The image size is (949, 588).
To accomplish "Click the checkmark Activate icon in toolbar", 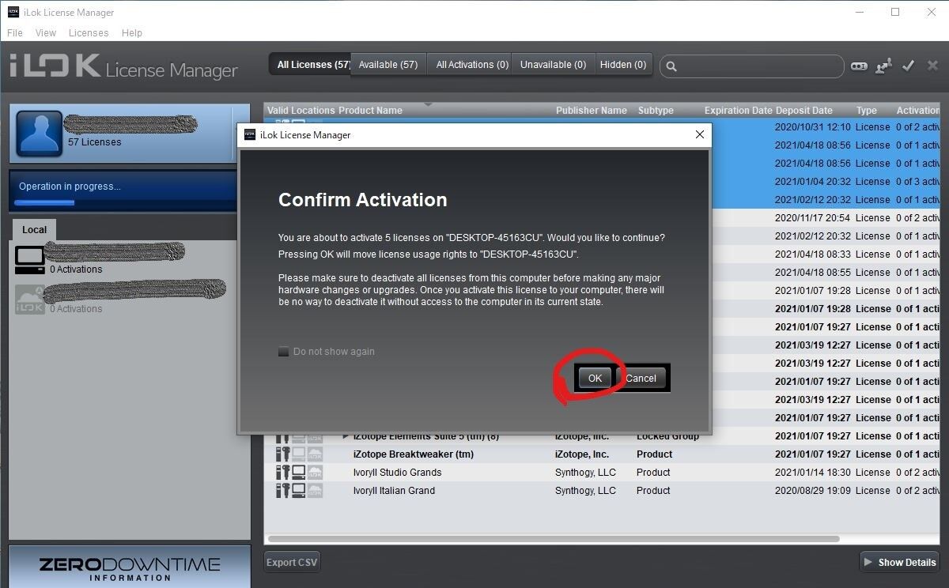I will [908, 66].
